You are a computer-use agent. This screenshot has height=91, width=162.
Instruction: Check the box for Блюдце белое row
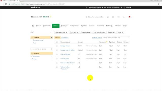pos(57,46)
